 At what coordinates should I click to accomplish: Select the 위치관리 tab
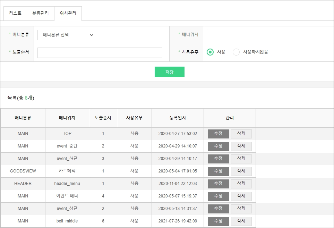click(x=68, y=14)
